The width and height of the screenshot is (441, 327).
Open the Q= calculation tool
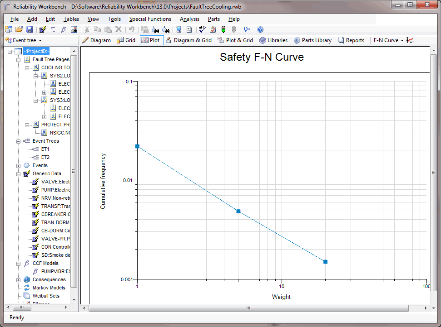point(247,29)
